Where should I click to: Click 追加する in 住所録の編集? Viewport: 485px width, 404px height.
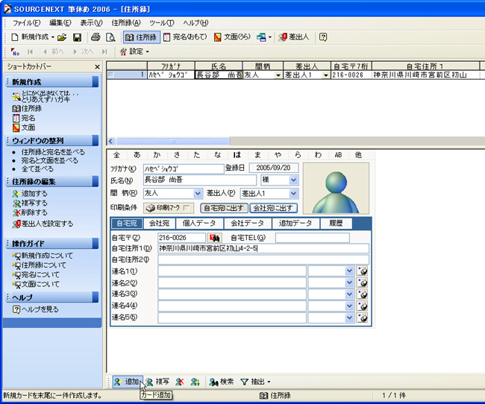[30, 194]
